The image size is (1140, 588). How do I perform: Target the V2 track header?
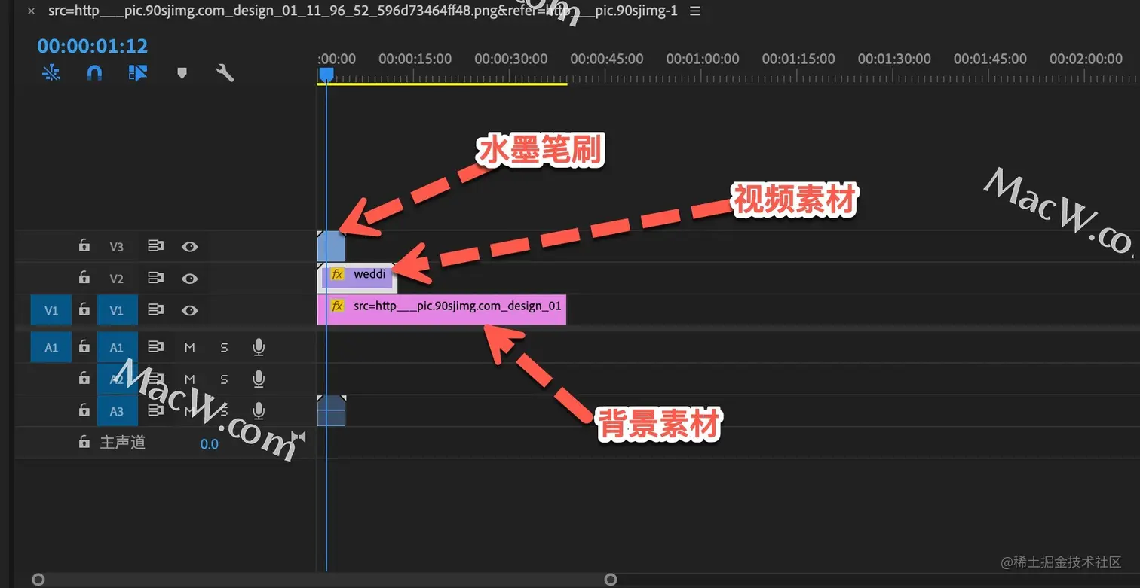(117, 278)
